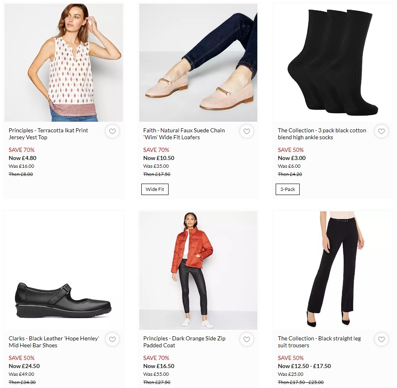Add Clarks 'Hope Henley' shoes to wishlist

tap(112, 339)
